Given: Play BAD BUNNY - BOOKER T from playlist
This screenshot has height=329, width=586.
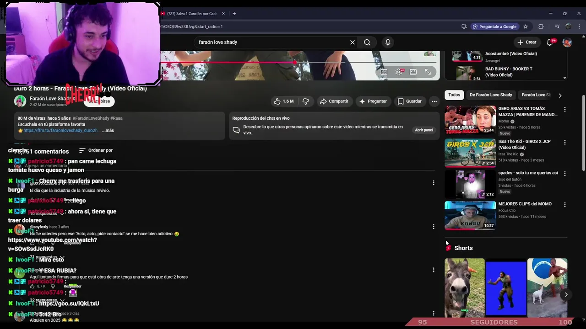Looking at the screenshot, I should [506, 73].
